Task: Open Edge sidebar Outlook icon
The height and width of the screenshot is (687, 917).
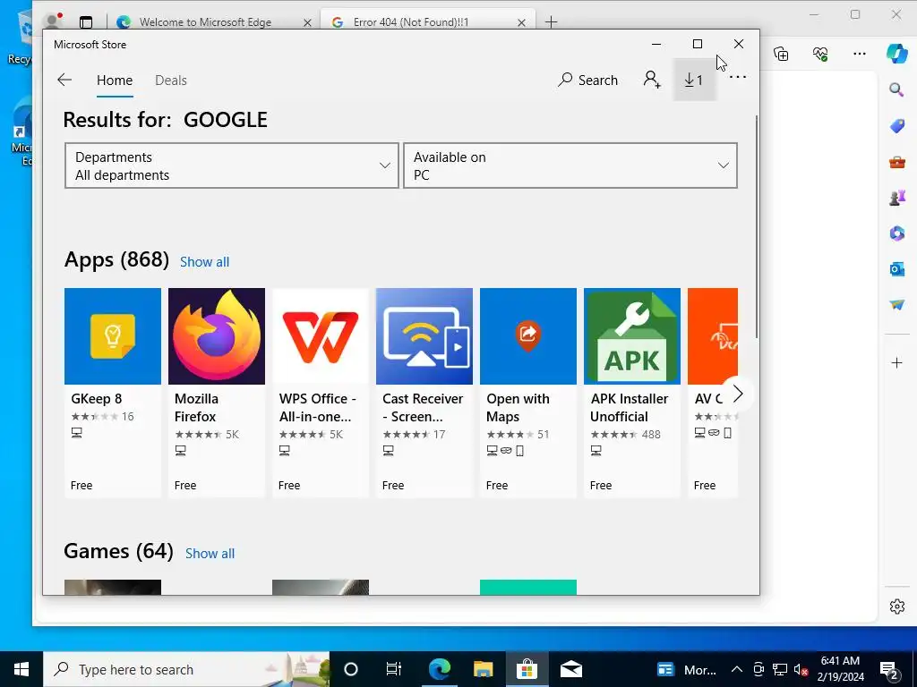Action: (x=896, y=269)
